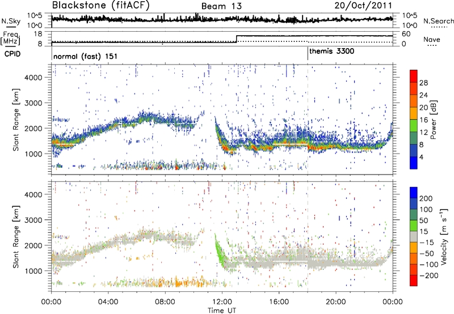
Task: Click the '08:00' time axis label
Action: click(x=165, y=302)
